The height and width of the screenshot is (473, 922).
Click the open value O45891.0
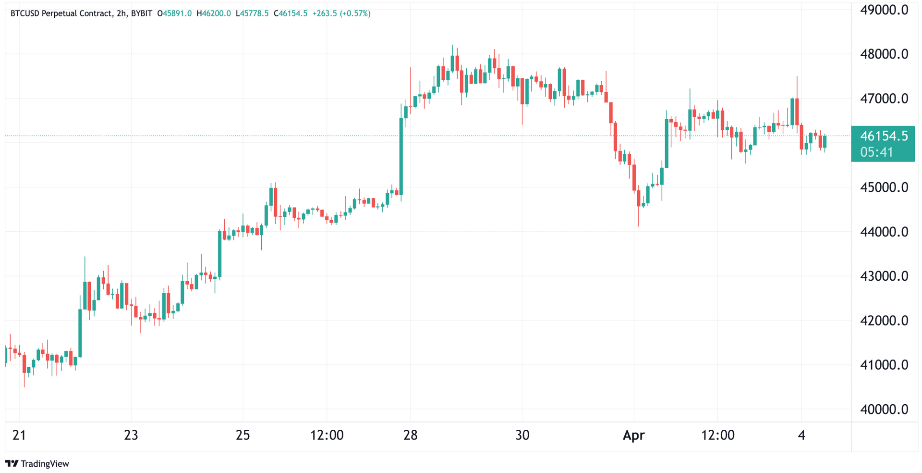(174, 13)
